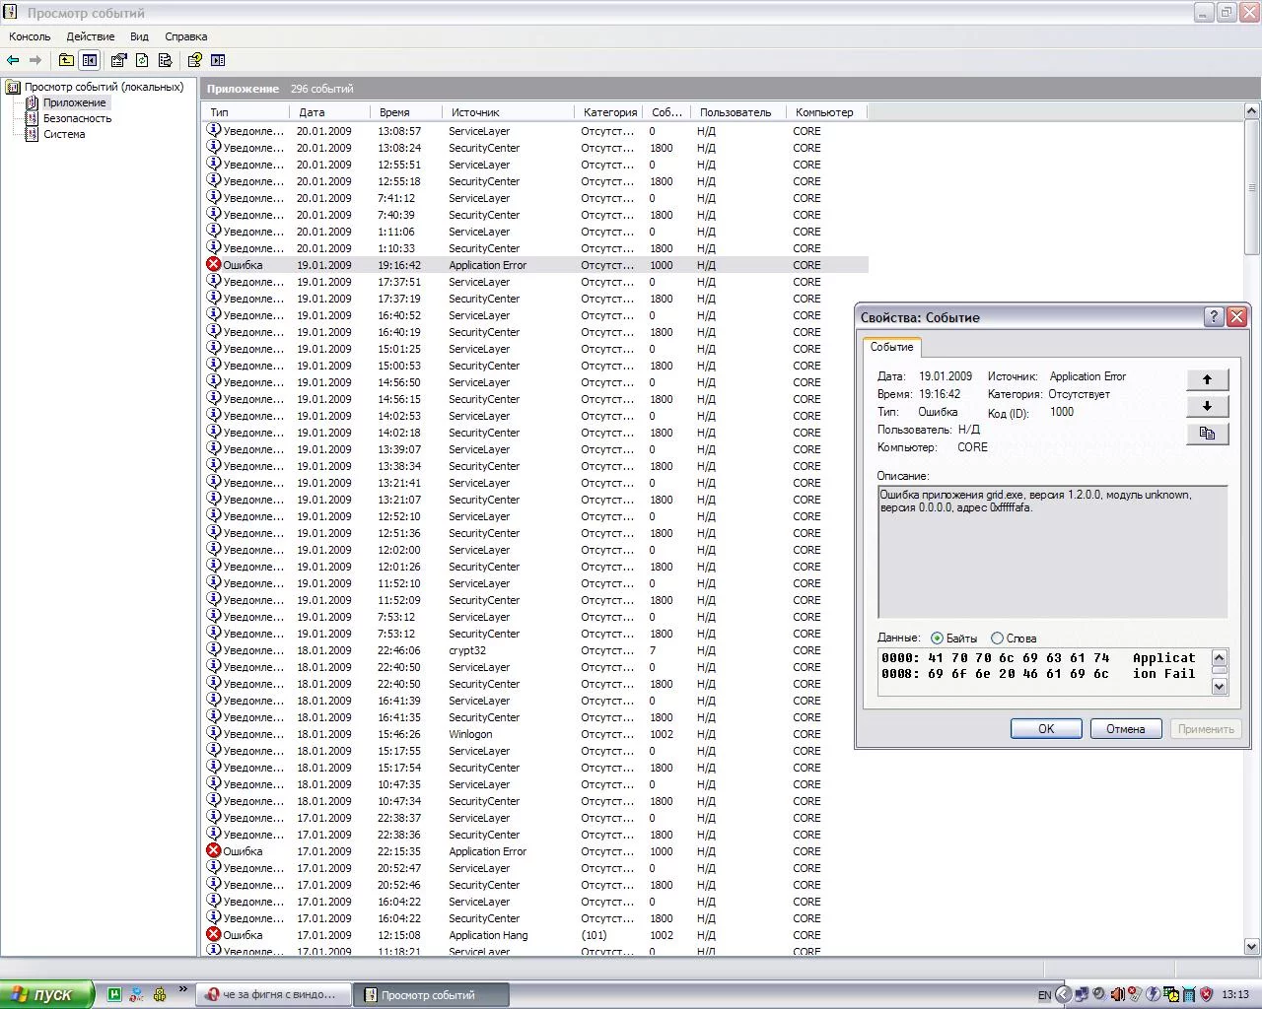
Task: Open the Вид menu
Action: coord(139,36)
